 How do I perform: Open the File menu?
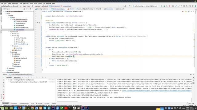pyautogui.click(x=2, y=3)
